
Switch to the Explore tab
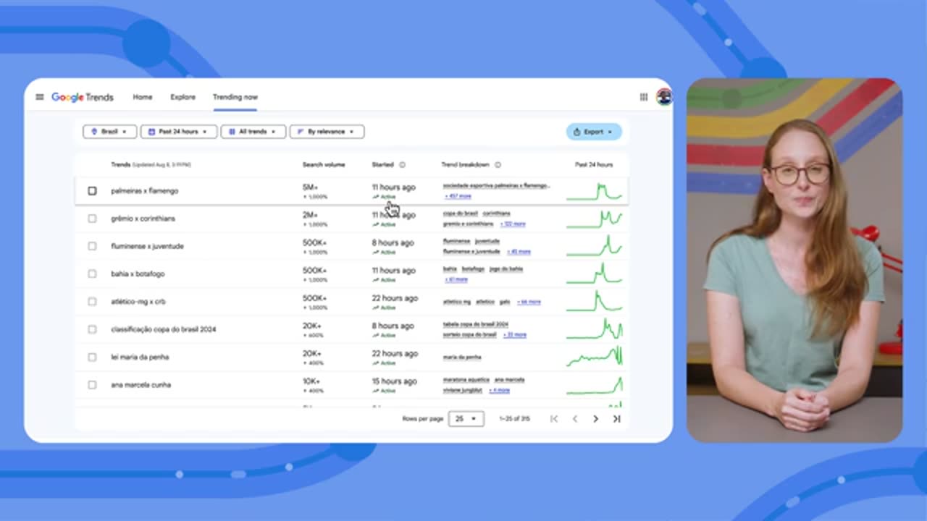pos(183,97)
